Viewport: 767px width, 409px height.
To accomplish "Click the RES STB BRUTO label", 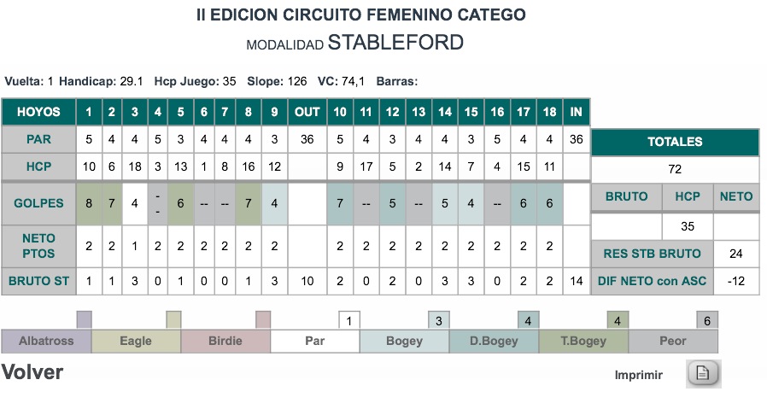I will pos(652,254).
